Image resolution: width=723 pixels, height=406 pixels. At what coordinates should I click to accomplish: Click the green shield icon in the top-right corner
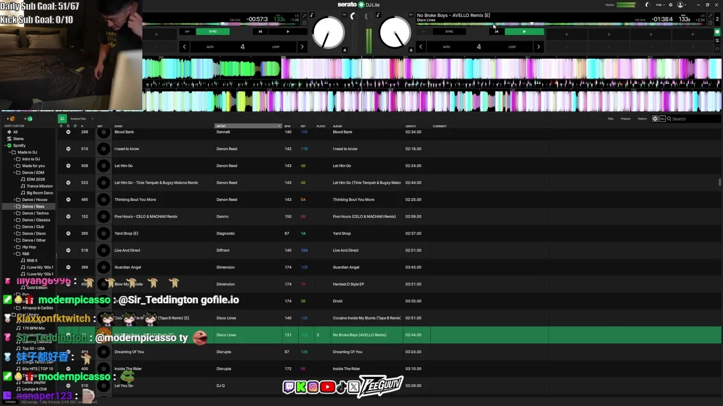[x=717, y=32]
